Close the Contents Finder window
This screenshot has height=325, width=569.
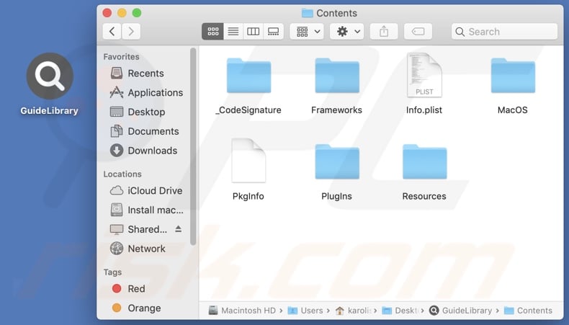point(107,13)
